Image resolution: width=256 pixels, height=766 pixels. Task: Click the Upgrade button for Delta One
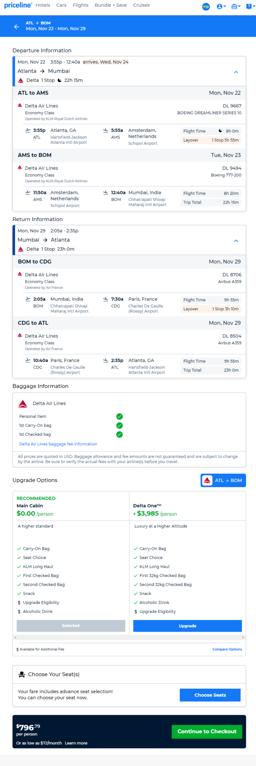point(187,626)
